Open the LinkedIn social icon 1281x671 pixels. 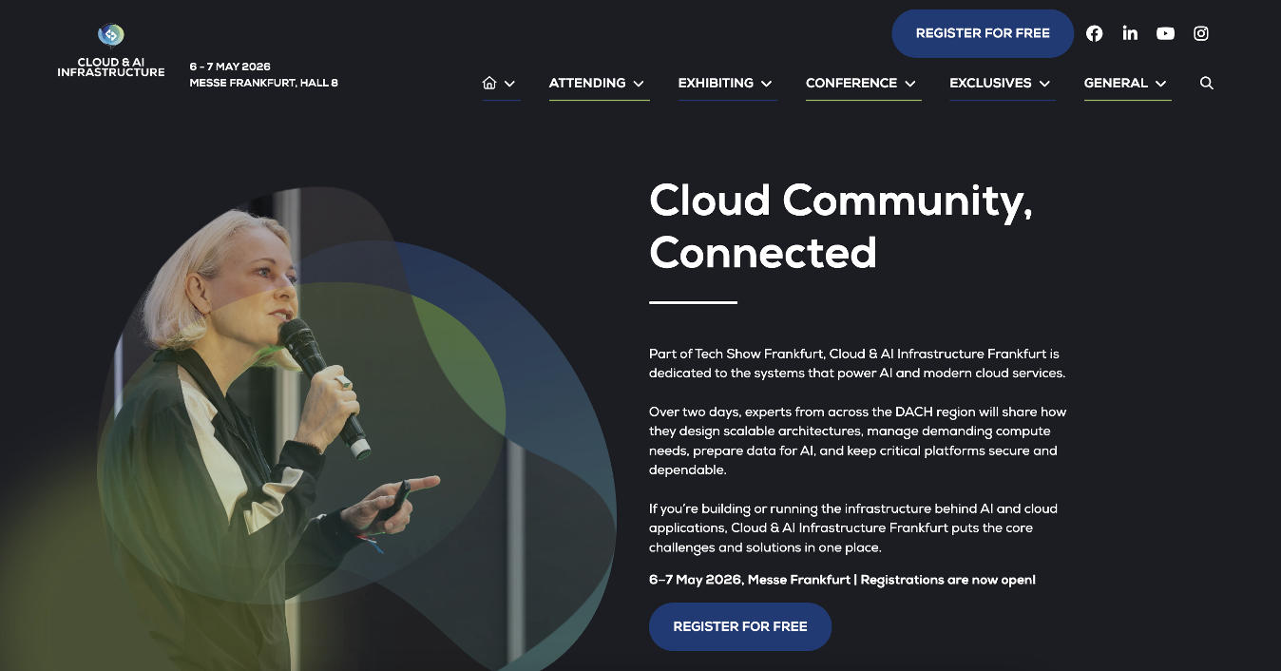click(x=1130, y=33)
